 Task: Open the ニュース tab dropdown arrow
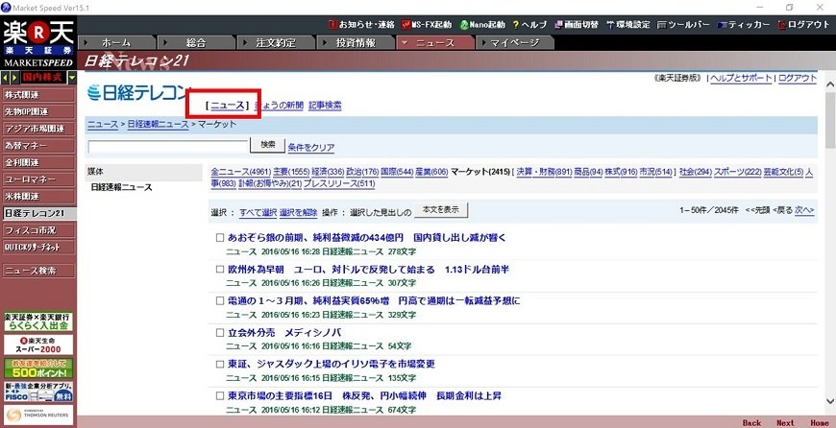[x=405, y=43]
